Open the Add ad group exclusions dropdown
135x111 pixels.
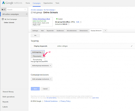click(x=41, y=66)
